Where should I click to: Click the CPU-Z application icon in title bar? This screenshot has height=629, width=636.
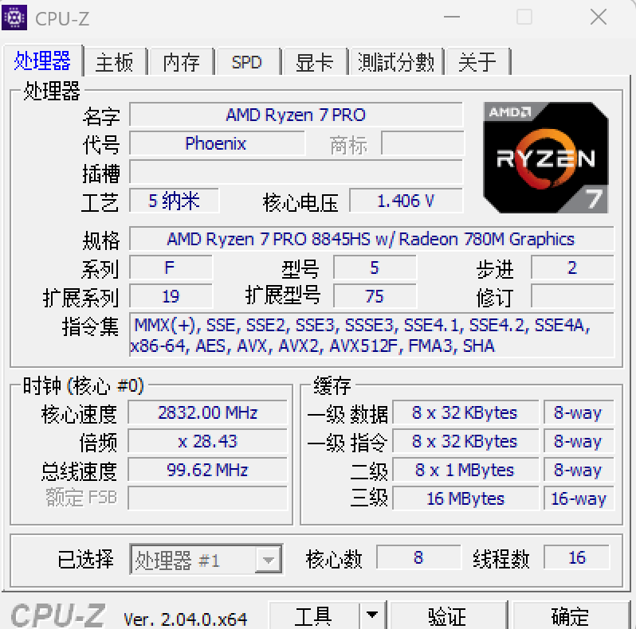coord(14,18)
